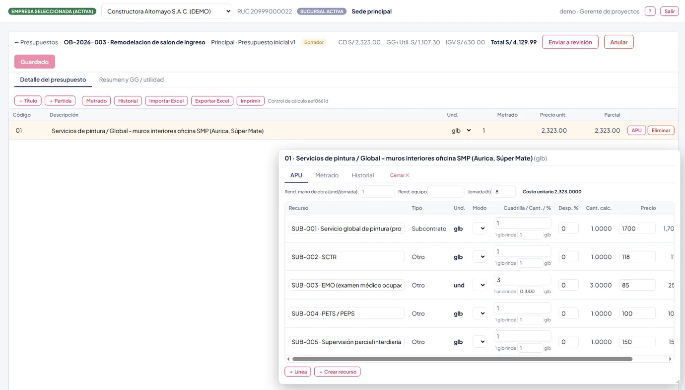Click the help question mark button
685x390 pixels.
(x=650, y=11)
